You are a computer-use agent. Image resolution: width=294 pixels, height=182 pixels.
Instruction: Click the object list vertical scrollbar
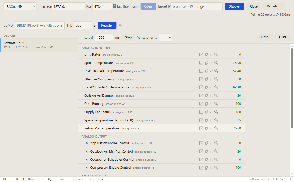click(292, 88)
